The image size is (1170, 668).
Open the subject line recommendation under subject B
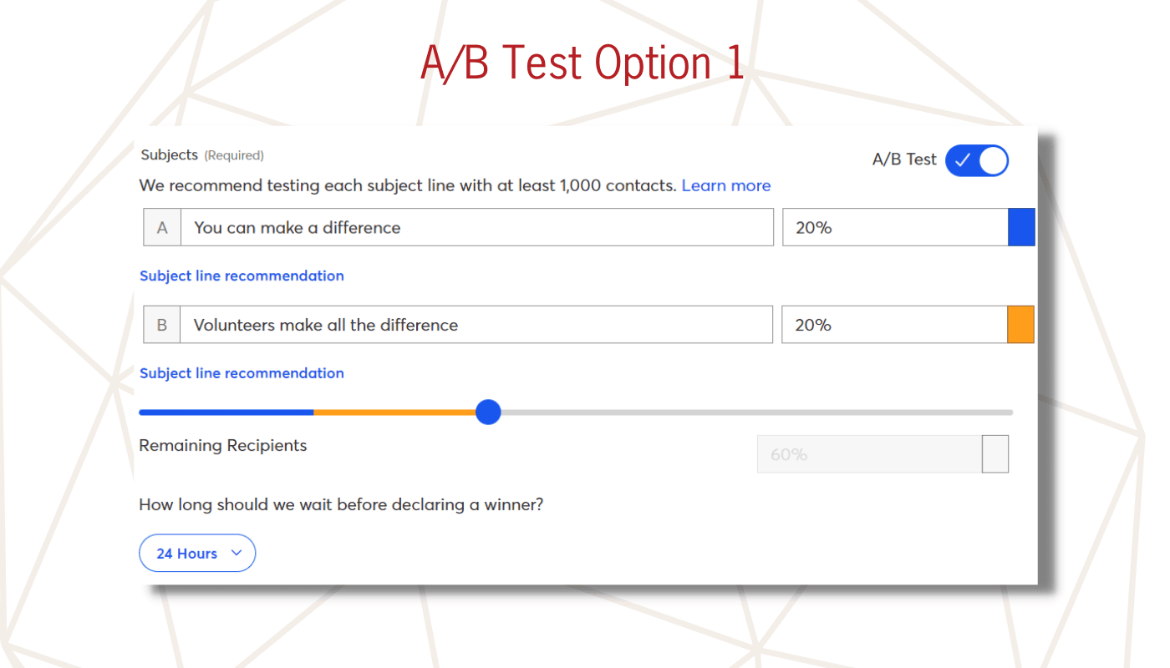[x=242, y=373]
